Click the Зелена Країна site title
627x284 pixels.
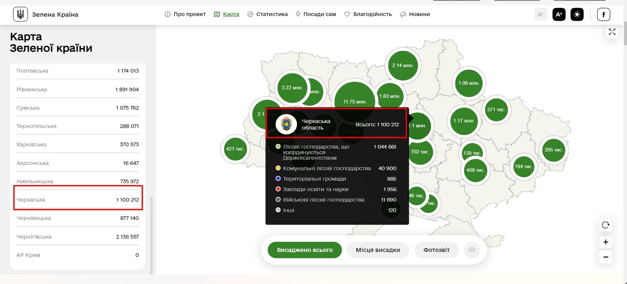point(55,14)
